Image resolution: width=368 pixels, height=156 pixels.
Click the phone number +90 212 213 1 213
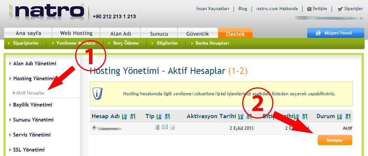[x=114, y=16]
